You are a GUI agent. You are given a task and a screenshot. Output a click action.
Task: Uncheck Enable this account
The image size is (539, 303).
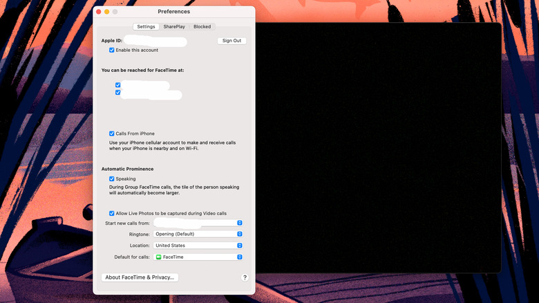pos(112,50)
